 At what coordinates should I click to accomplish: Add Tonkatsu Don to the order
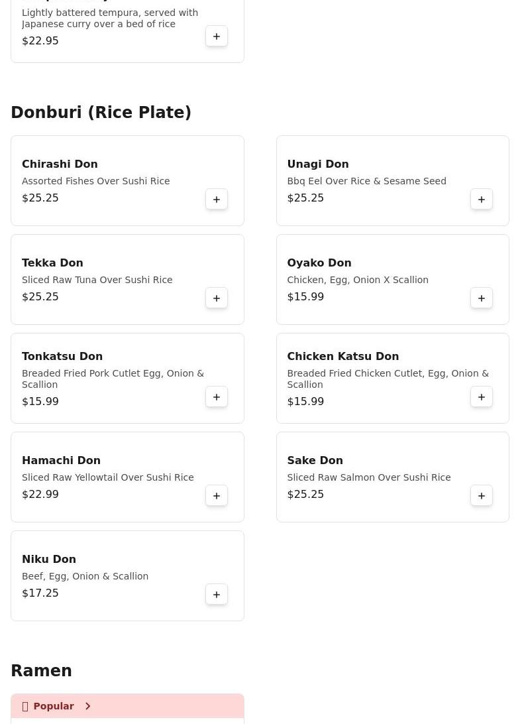point(217,396)
